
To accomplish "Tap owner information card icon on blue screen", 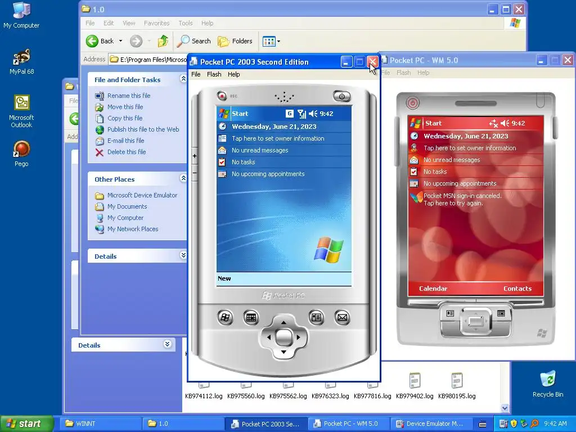I will (x=222, y=138).
